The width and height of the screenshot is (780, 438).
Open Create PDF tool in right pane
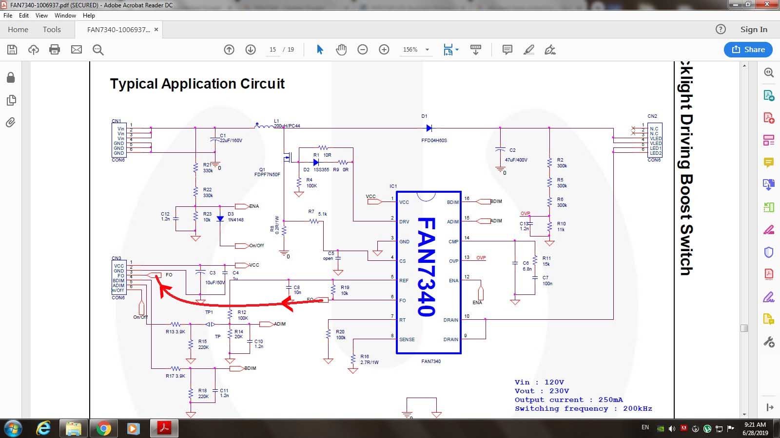[x=769, y=118]
